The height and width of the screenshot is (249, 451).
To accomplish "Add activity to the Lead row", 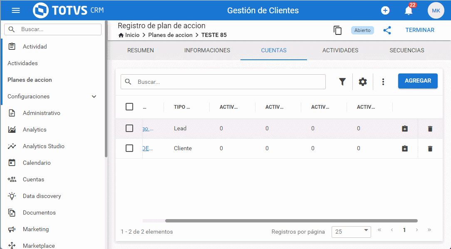I will 405,129.
